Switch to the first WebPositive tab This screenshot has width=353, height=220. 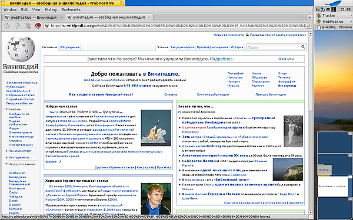tap(34, 17)
